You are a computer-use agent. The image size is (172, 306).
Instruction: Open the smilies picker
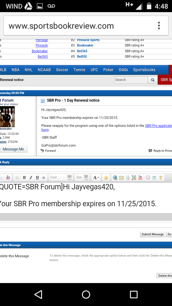(106, 178)
